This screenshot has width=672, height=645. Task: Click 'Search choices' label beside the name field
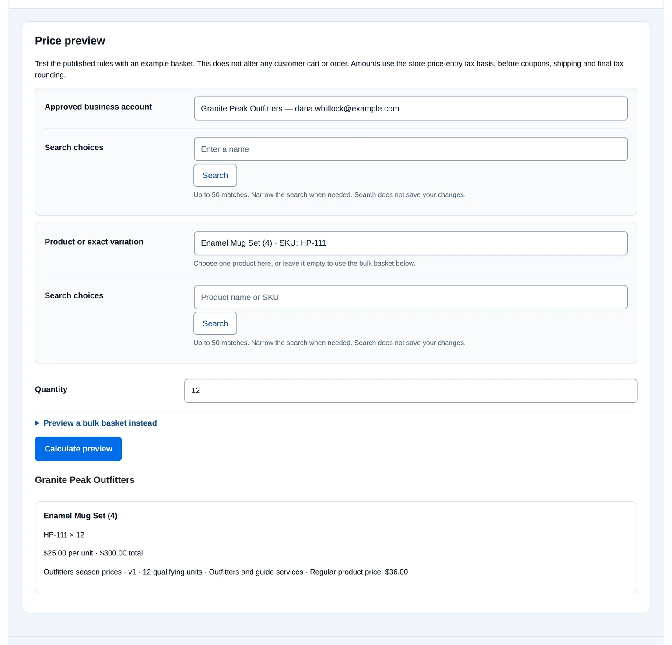[74, 147]
